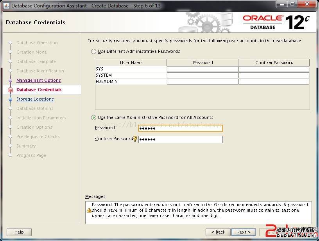Click the Database Credentials step icon
Viewport: 319px width, 241px height.
click(11, 90)
